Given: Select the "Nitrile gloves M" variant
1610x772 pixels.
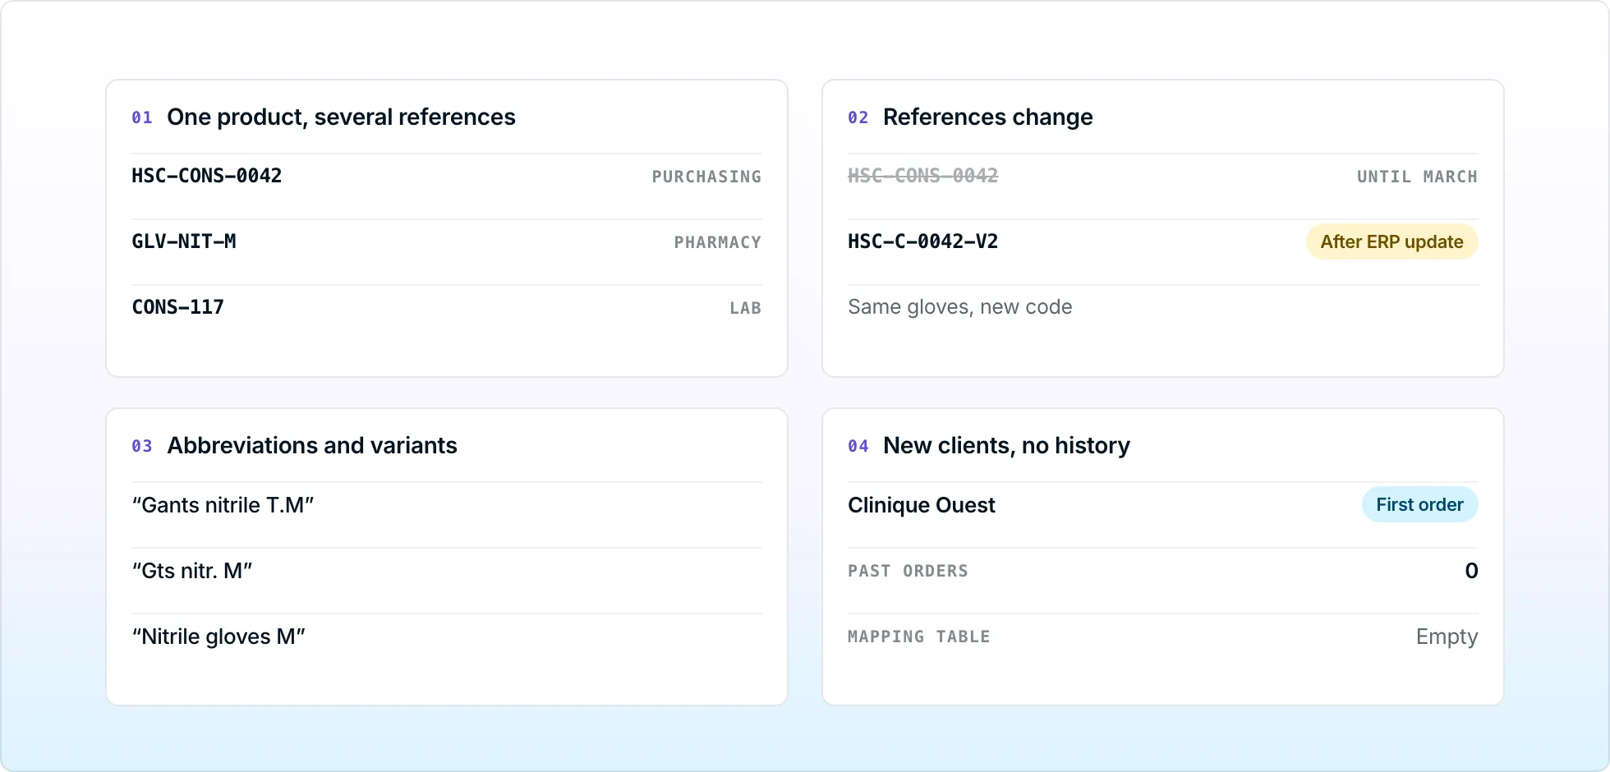Looking at the screenshot, I should [218, 636].
